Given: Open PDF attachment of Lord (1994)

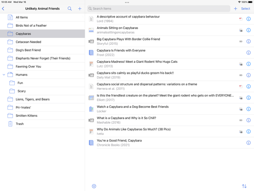Looking at the screenshot, I should (241, 19).
